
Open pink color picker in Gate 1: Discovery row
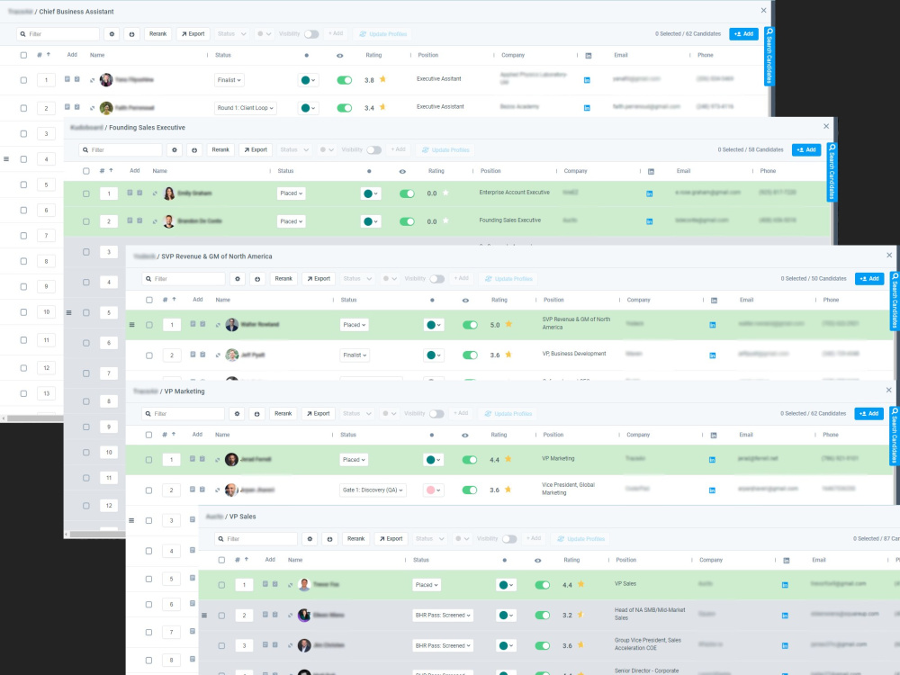pos(434,490)
